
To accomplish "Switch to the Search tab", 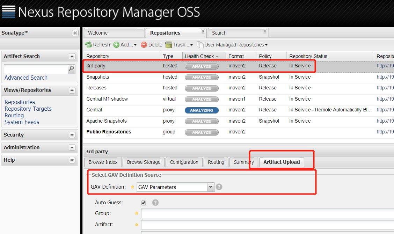I will click(238, 33).
